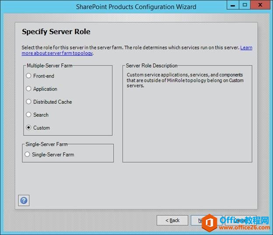
Task: Go to the previous page with Back
Action: (172, 220)
